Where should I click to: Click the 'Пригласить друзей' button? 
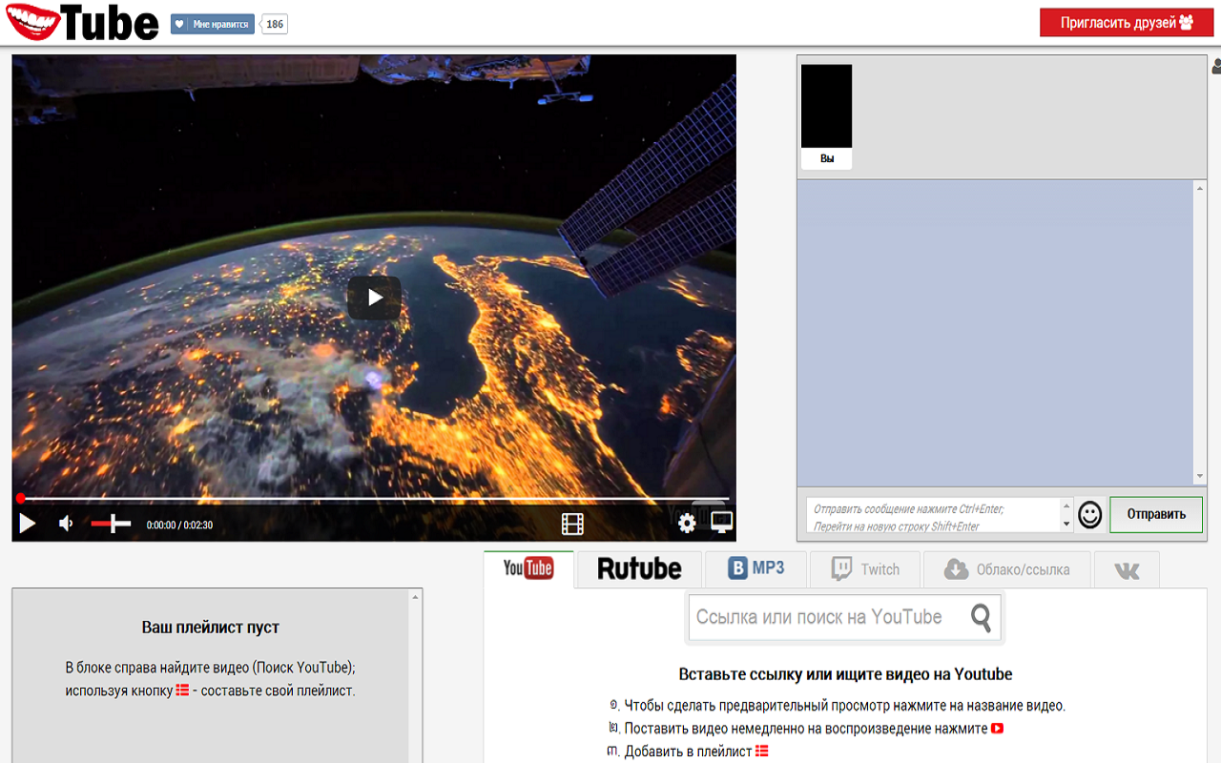(x=1126, y=23)
